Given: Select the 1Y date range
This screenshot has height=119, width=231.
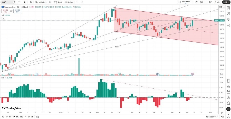Looking at the screenshot, I should (x=25, y=117).
